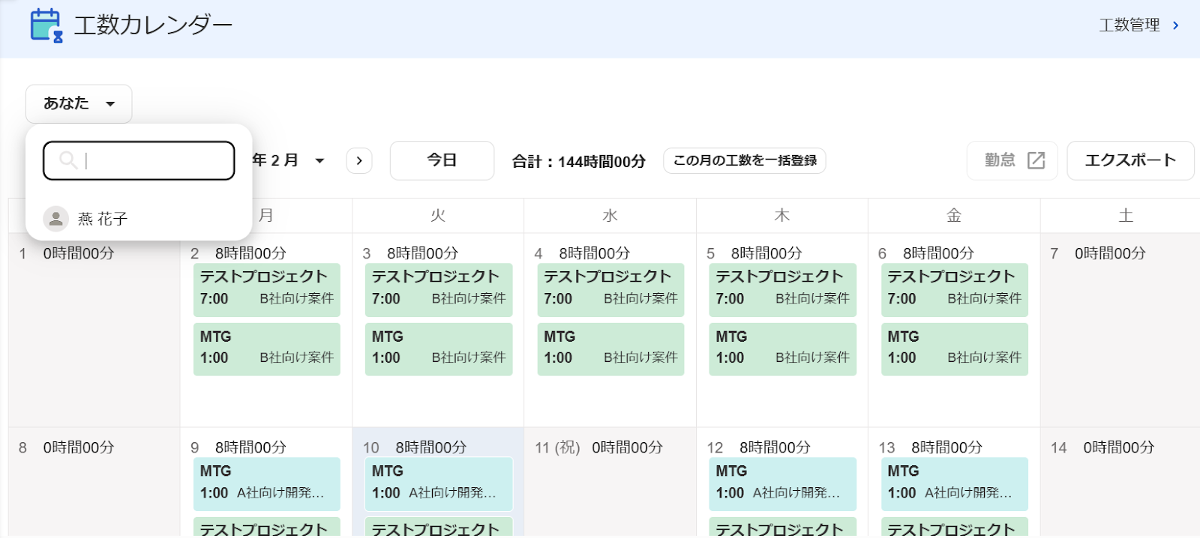This screenshot has height=538, width=1200.
Task: Click the magnifier icon in search box
Action: coord(67,160)
